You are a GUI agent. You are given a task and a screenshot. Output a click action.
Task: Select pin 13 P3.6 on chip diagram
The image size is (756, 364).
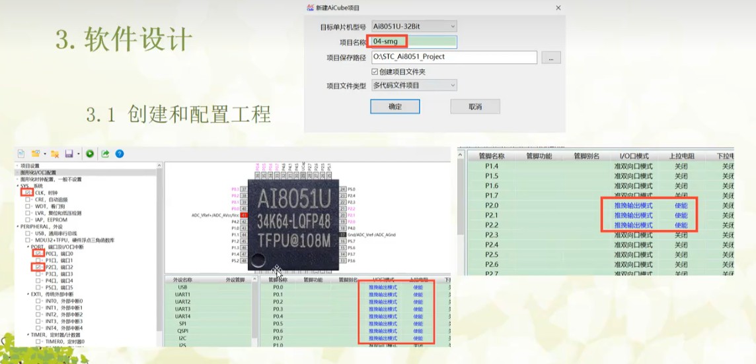click(x=343, y=260)
